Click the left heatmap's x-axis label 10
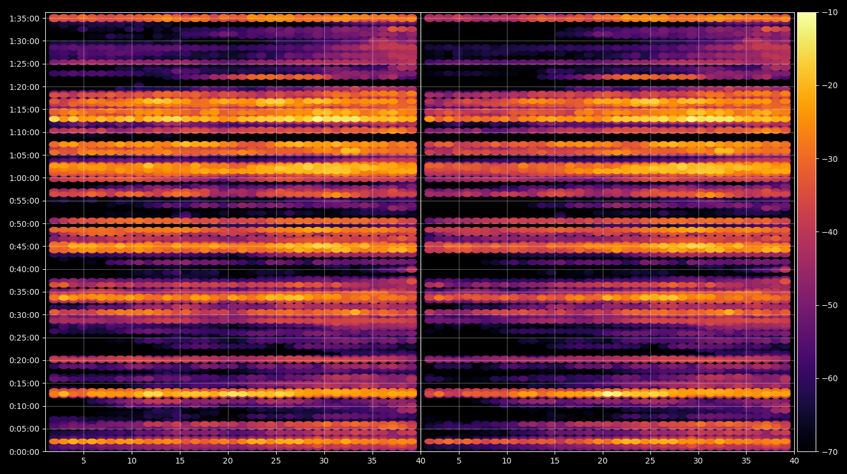Screen dimensions: 847x474 132,461
